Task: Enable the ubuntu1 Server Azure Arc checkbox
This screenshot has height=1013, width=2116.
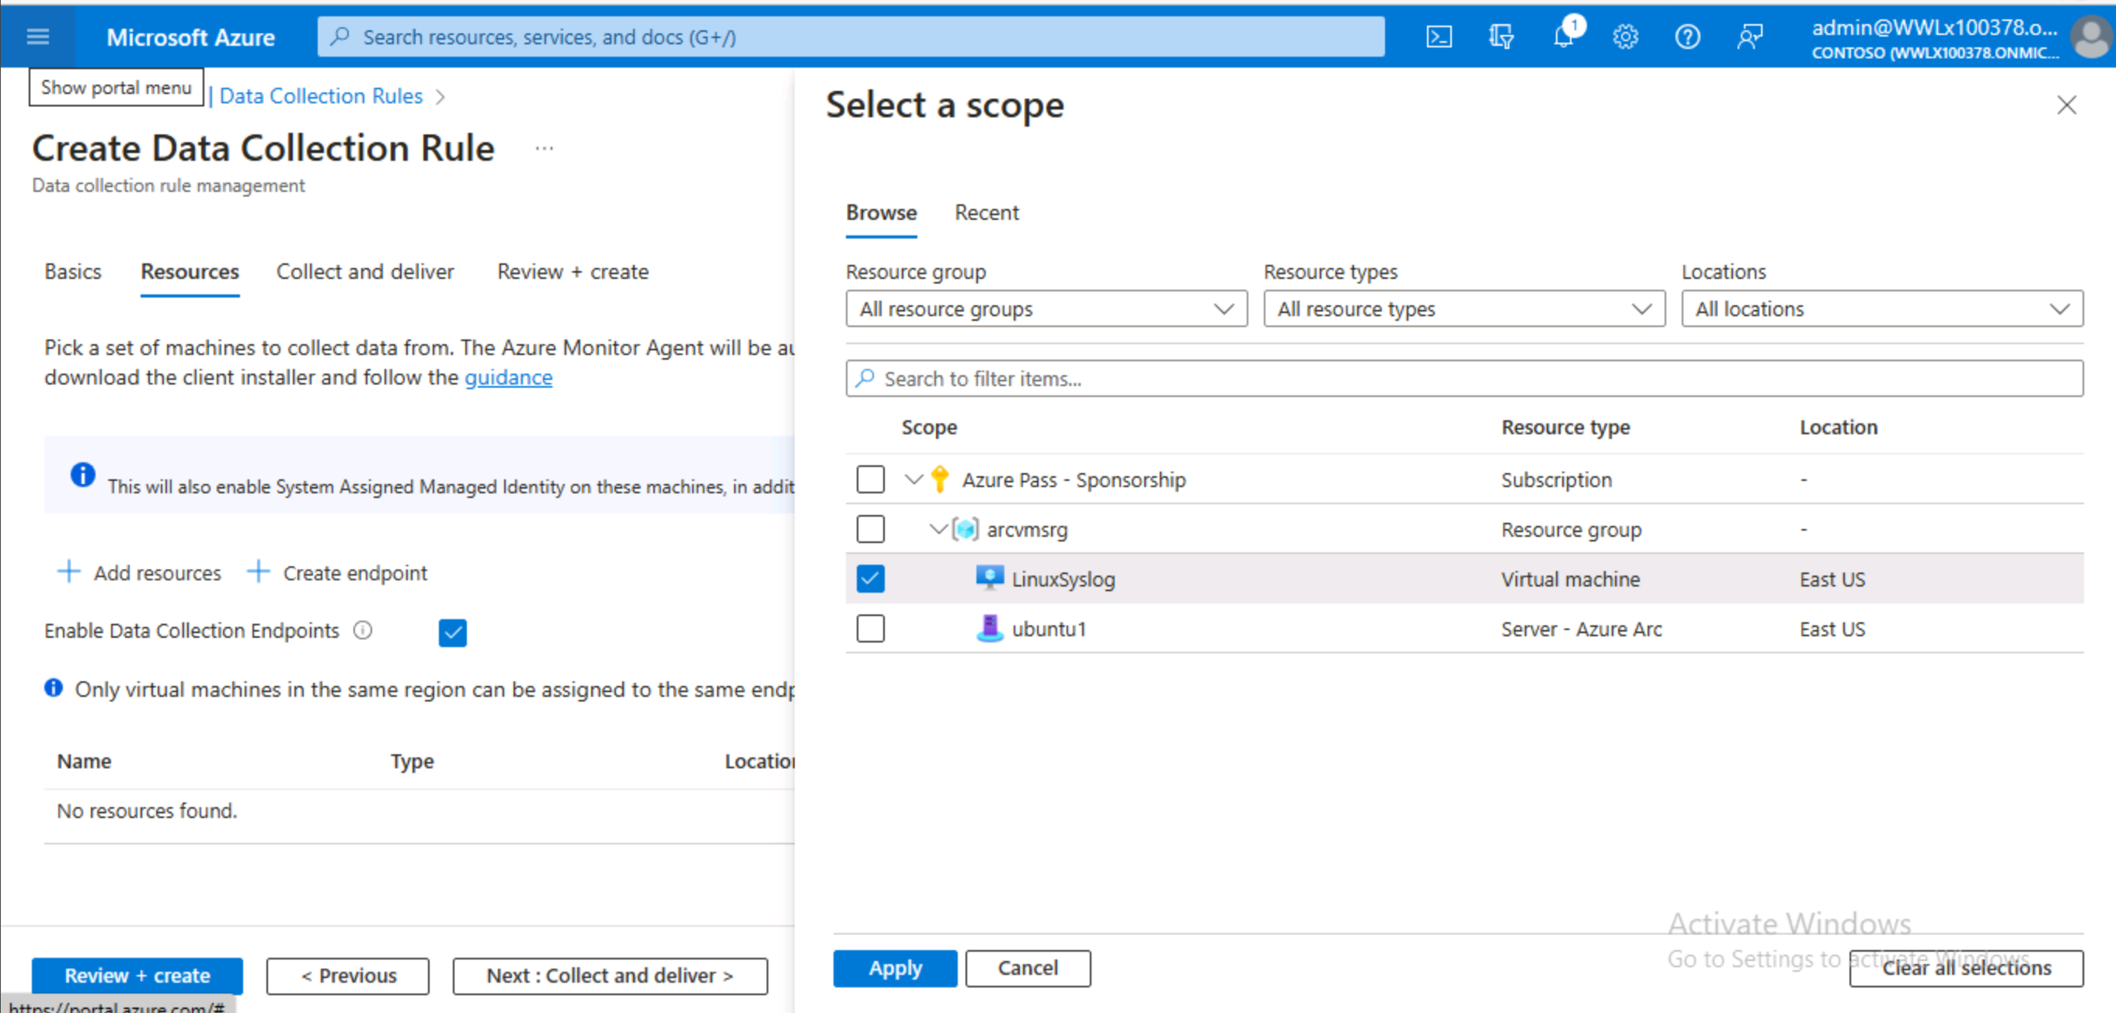Action: tap(871, 628)
